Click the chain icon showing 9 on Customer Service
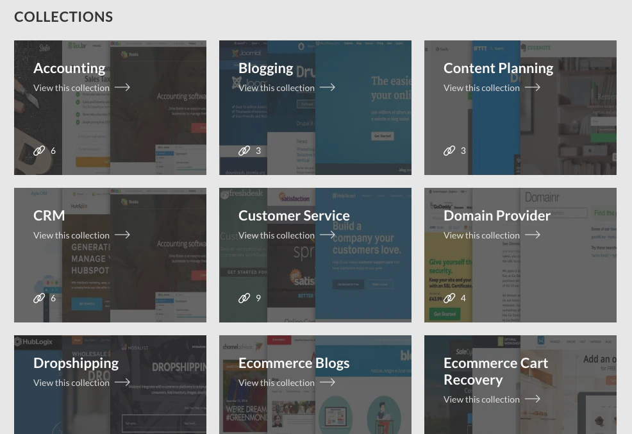 pyautogui.click(x=244, y=298)
